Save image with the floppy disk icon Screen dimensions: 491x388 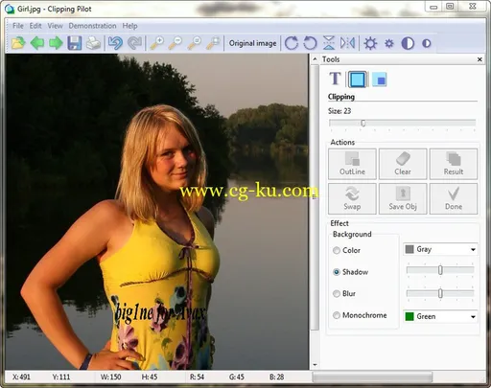75,43
